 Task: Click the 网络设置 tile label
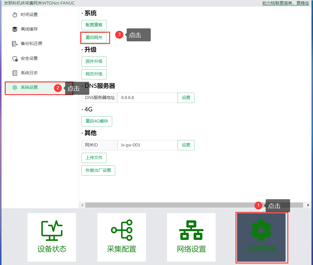[x=191, y=249]
